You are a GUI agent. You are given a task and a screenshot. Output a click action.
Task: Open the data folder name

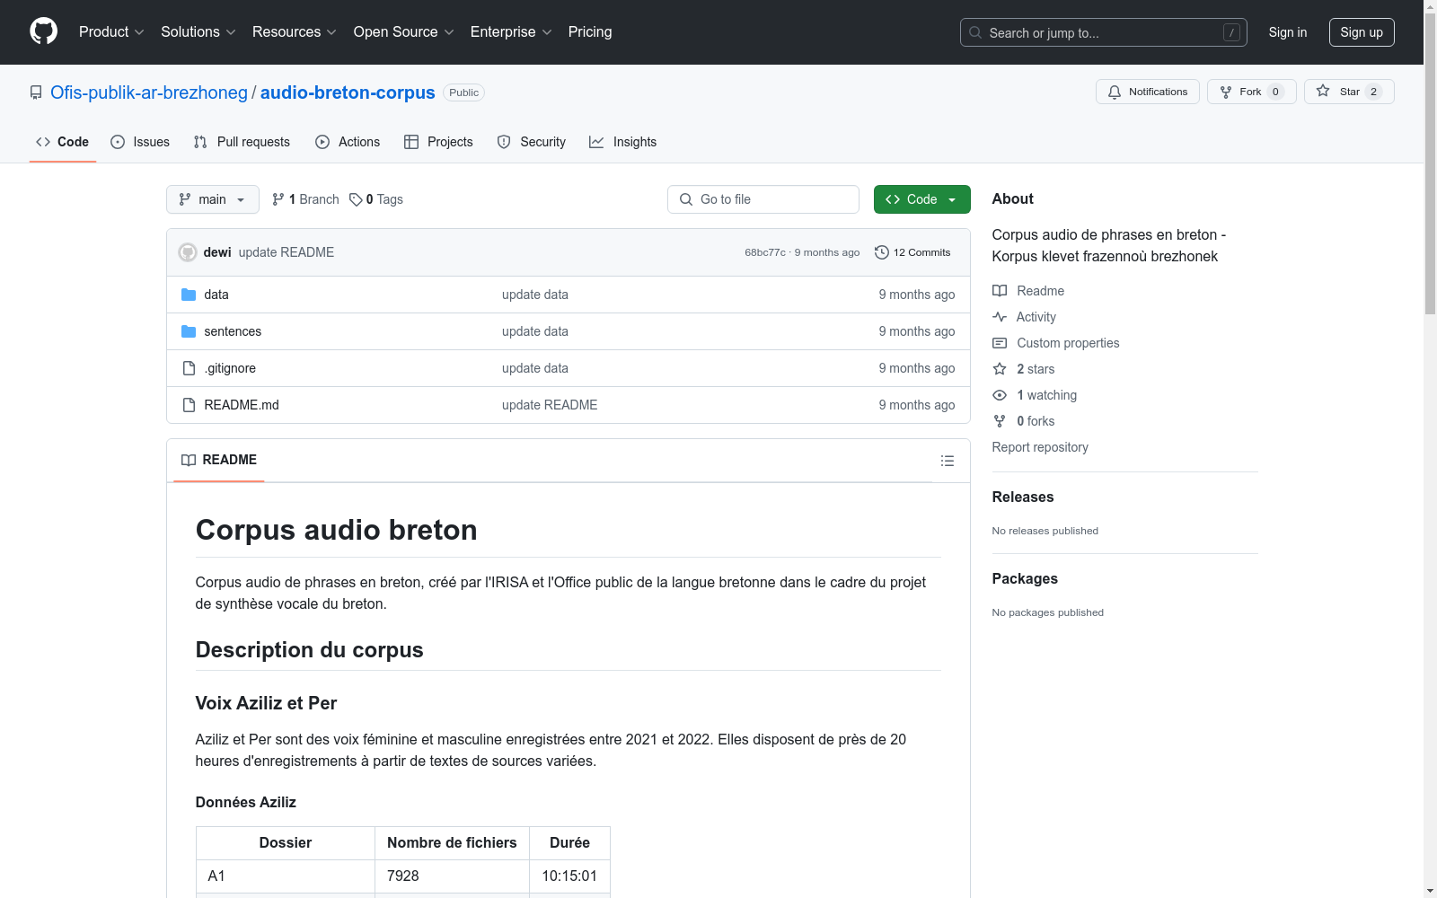[x=216, y=295]
